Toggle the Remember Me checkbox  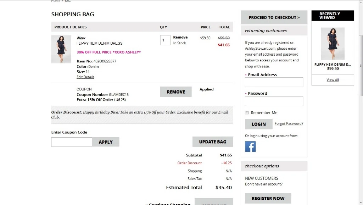pyautogui.click(x=247, y=112)
